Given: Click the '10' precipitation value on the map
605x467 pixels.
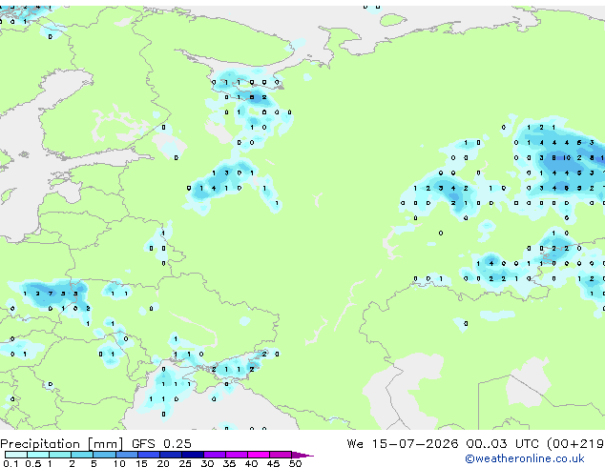Looking at the screenshot, I should (567, 157).
